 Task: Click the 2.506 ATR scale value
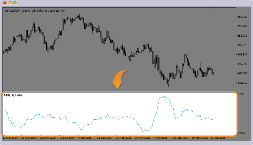coord(241,95)
